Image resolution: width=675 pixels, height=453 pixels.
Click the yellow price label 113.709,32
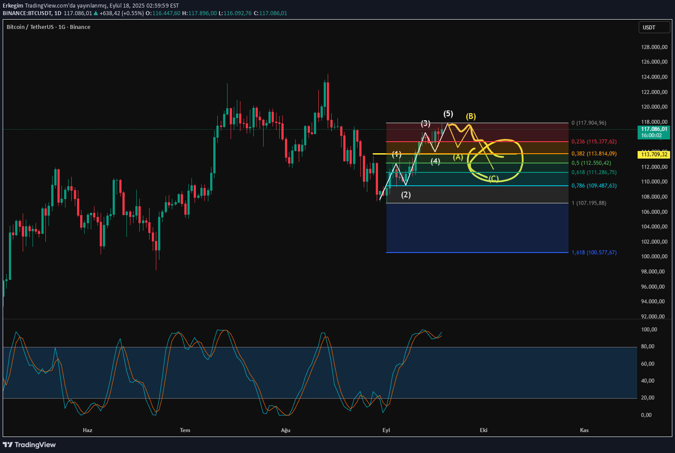(x=654, y=155)
